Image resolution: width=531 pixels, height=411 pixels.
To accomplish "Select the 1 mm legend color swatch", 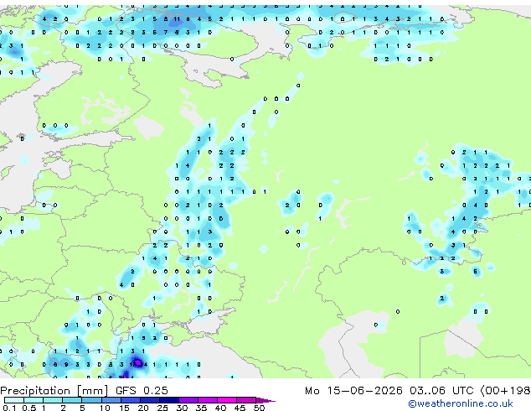I will click(x=53, y=400).
